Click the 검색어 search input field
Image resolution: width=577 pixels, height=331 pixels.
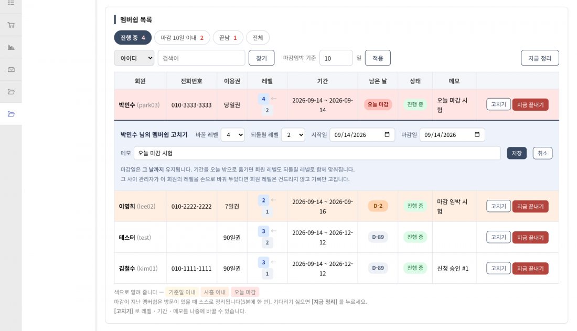tap(201, 58)
